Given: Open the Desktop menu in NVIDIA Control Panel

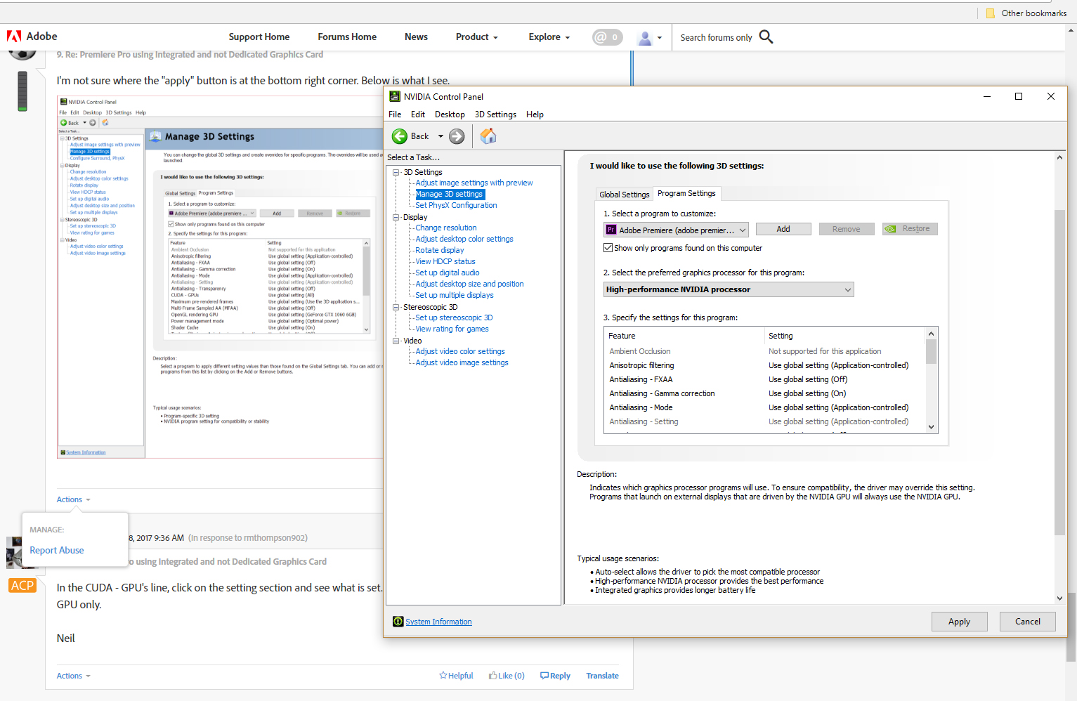Looking at the screenshot, I should [450, 114].
